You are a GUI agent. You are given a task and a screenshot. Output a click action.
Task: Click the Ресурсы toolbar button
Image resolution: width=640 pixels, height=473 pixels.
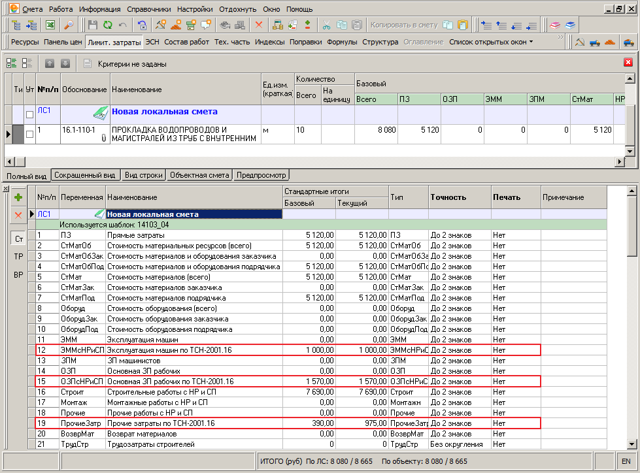(25, 42)
